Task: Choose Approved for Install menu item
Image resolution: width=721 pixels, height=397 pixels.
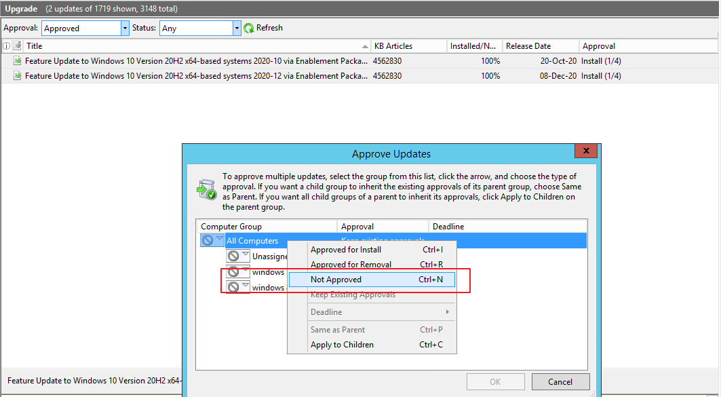Action: tap(372, 250)
